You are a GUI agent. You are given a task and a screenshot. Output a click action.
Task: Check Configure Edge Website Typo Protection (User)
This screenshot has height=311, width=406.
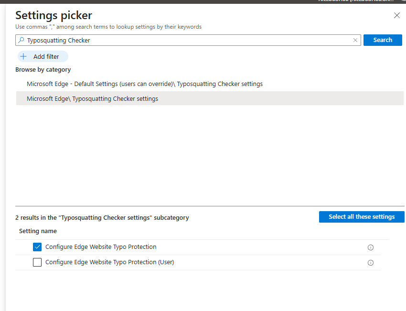37,262
